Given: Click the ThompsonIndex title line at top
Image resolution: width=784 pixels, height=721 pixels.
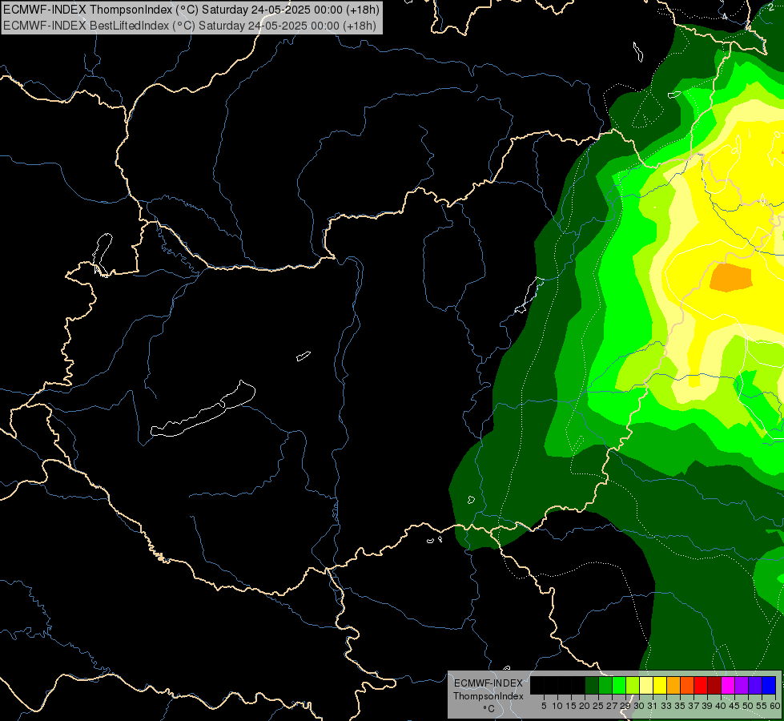Looking at the screenshot, I should pos(191,10).
